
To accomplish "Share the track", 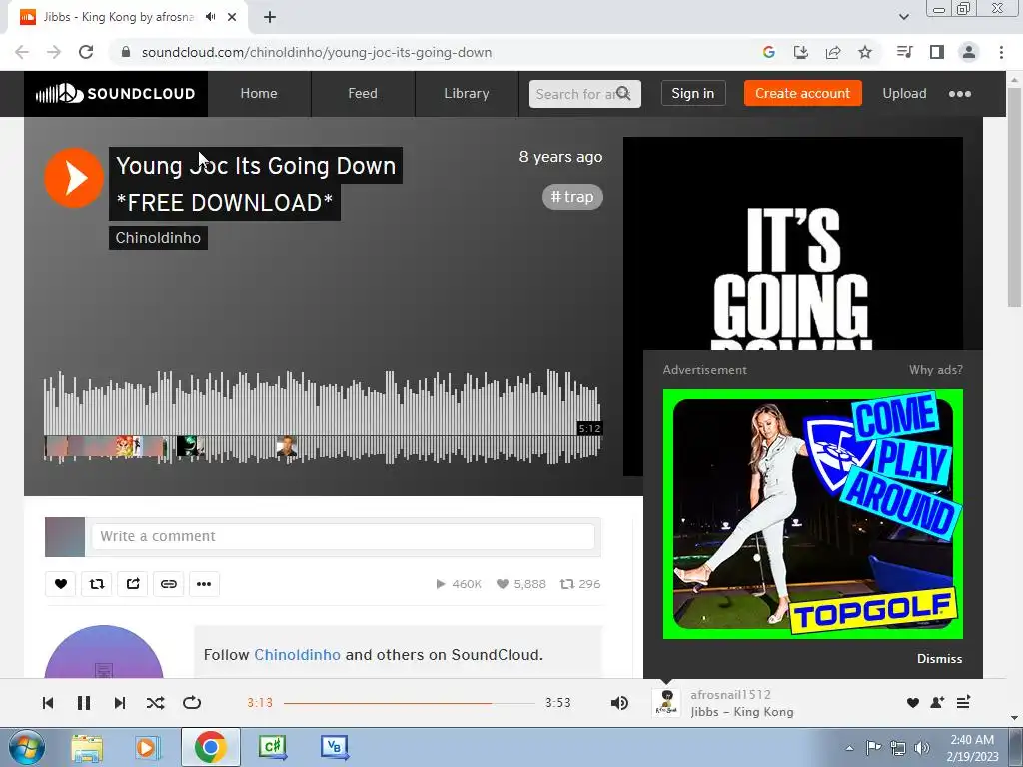I will (x=133, y=583).
